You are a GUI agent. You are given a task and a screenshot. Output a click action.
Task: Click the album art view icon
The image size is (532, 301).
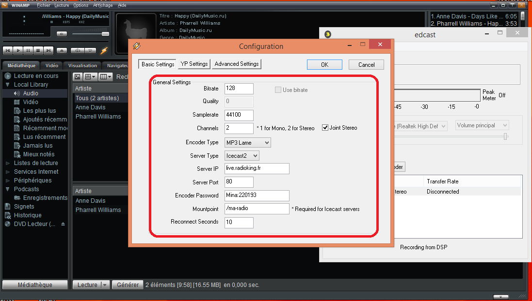point(77,77)
